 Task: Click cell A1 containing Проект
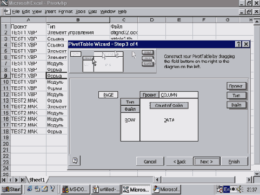28,26
